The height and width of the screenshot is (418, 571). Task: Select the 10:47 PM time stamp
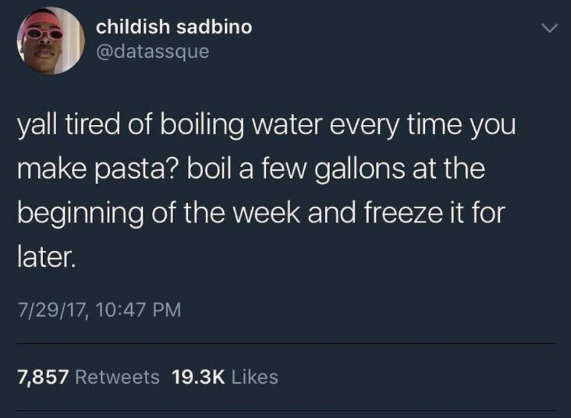click(x=139, y=310)
